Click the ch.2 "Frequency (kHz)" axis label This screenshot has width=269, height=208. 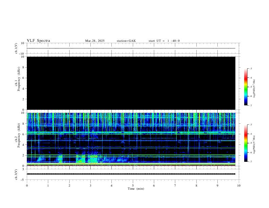[19, 135]
